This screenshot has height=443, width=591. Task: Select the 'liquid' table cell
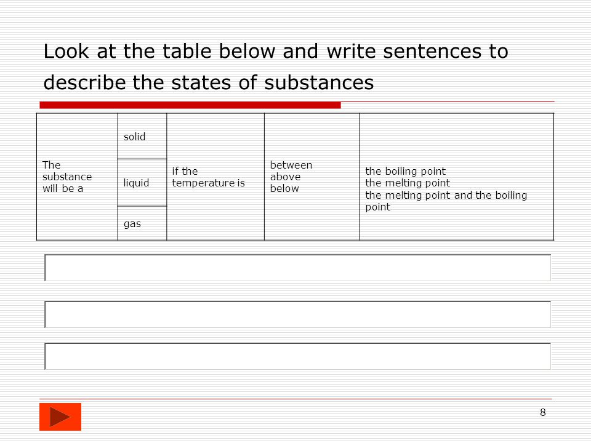(142, 183)
